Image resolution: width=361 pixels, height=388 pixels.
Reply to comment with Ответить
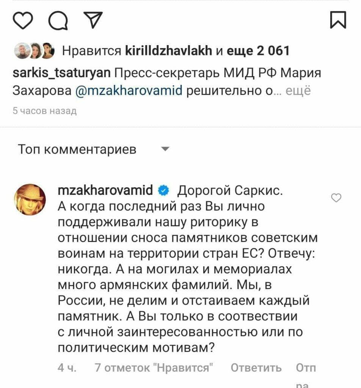tap(256, 368)
